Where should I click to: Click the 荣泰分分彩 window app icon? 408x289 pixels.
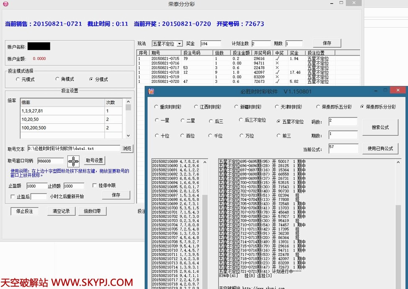(x=5, y=4)
